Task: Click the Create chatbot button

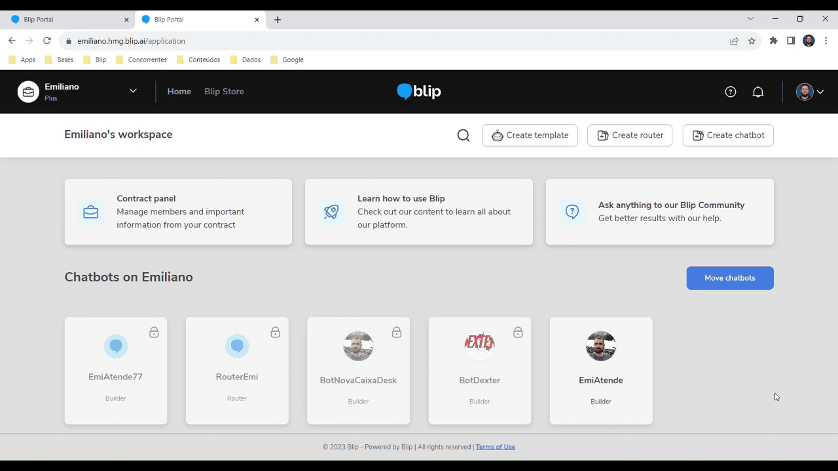Action: coord(728,135)
